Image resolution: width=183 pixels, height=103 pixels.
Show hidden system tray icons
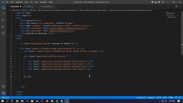pos(160,101)
